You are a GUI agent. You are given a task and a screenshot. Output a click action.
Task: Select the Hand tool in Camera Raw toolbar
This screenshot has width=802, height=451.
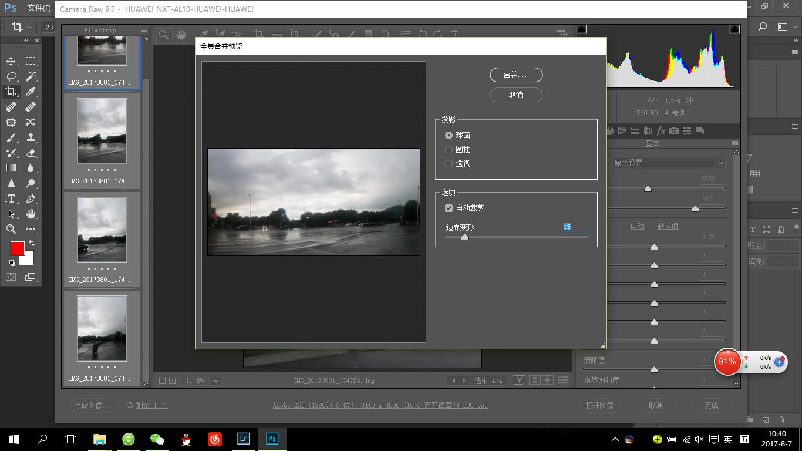pos(181,35)
